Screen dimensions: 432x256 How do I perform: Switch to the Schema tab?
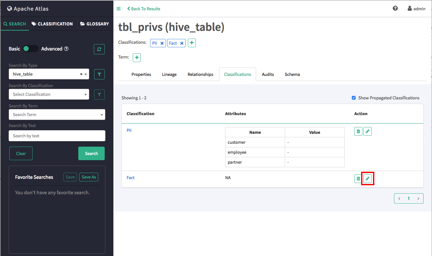[292, 74]
